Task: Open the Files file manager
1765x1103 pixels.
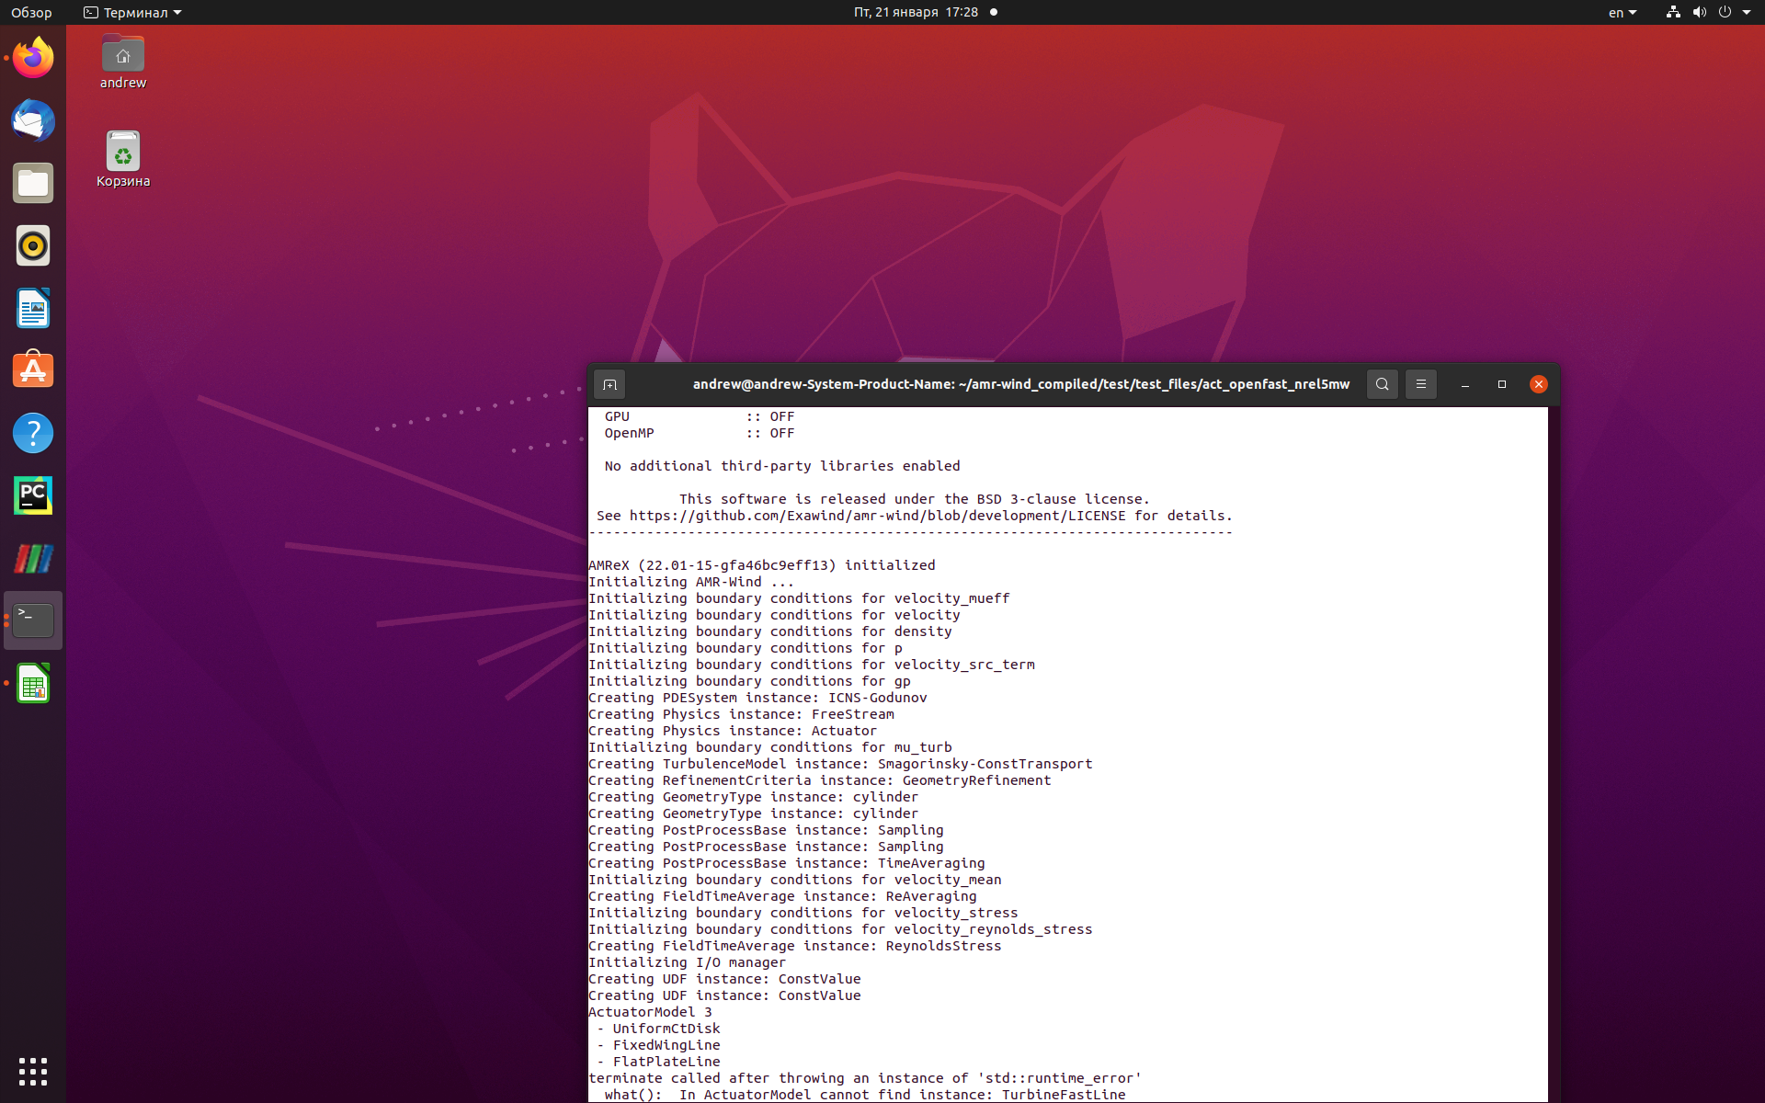Action: (x=32, y=183)
